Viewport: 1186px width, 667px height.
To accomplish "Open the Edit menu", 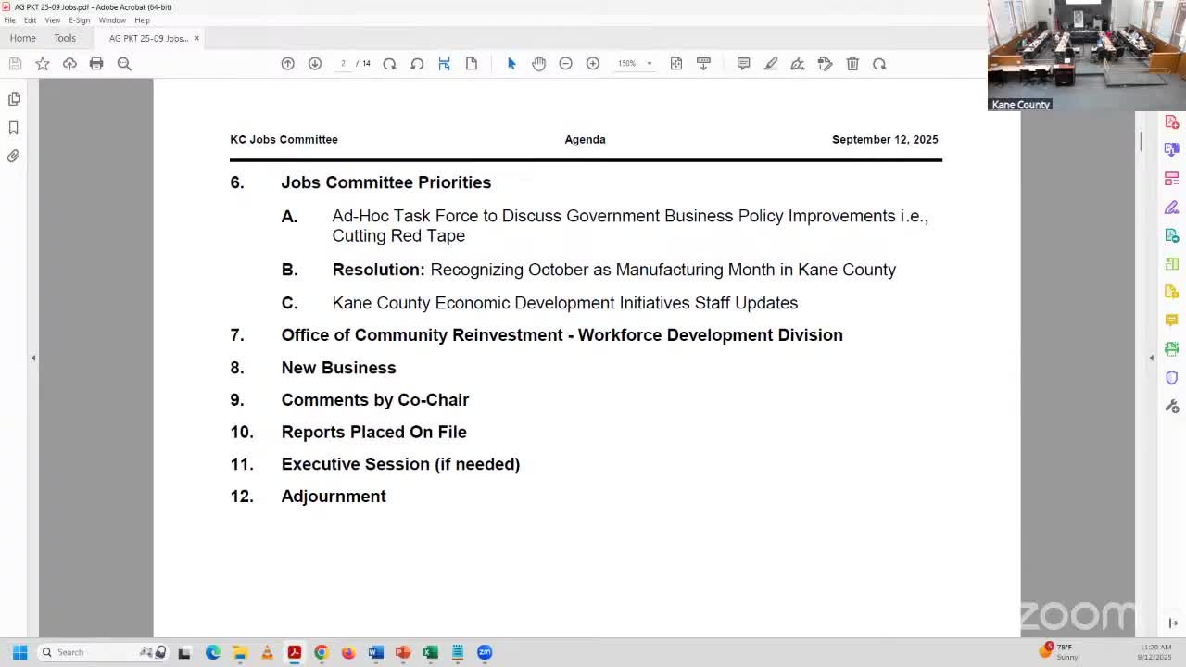I will tap(31, 19).
